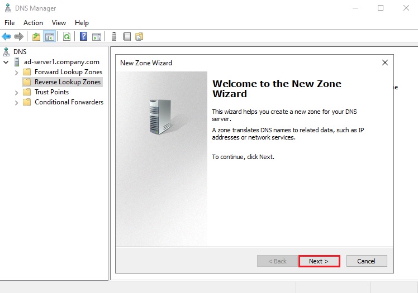Click the Up one level folder icon
The width and height of the screenshot is (418, 293).
(36, 37)
